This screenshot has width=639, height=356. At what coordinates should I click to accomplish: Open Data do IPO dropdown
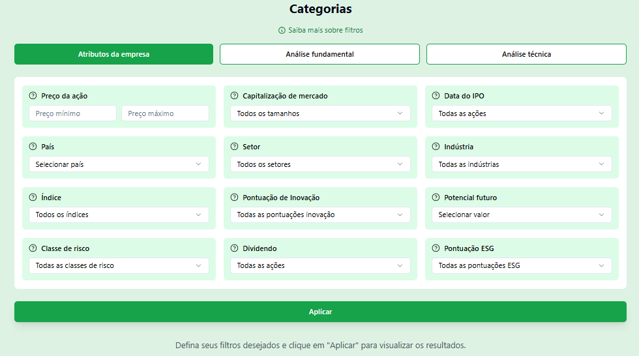522,113
